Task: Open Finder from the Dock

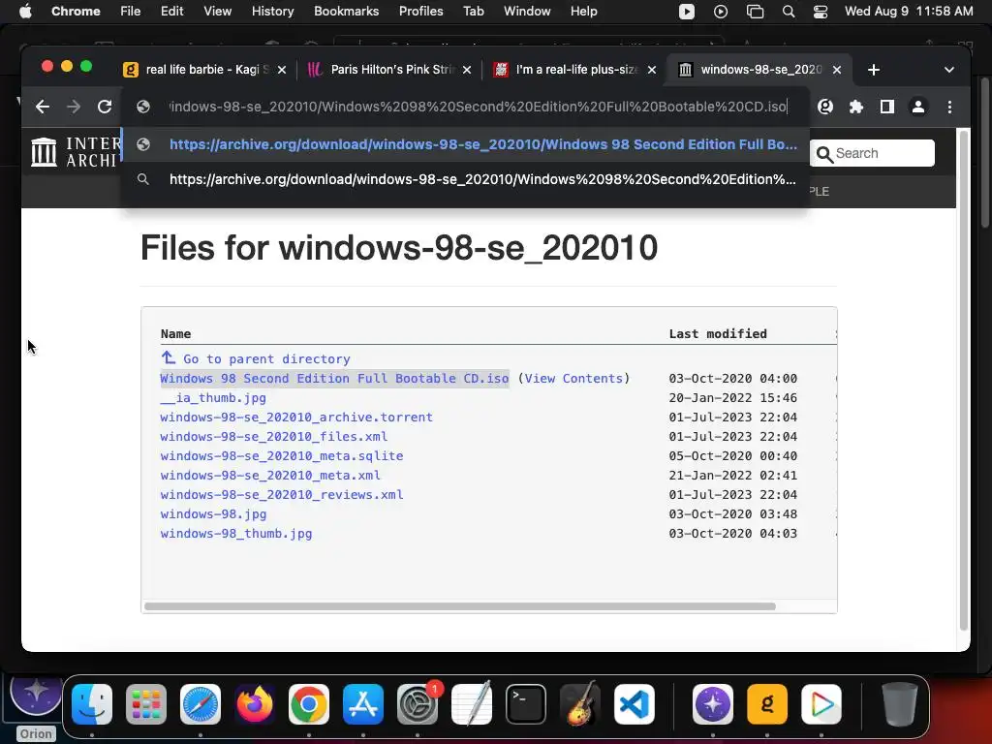Action: (92, 704)
